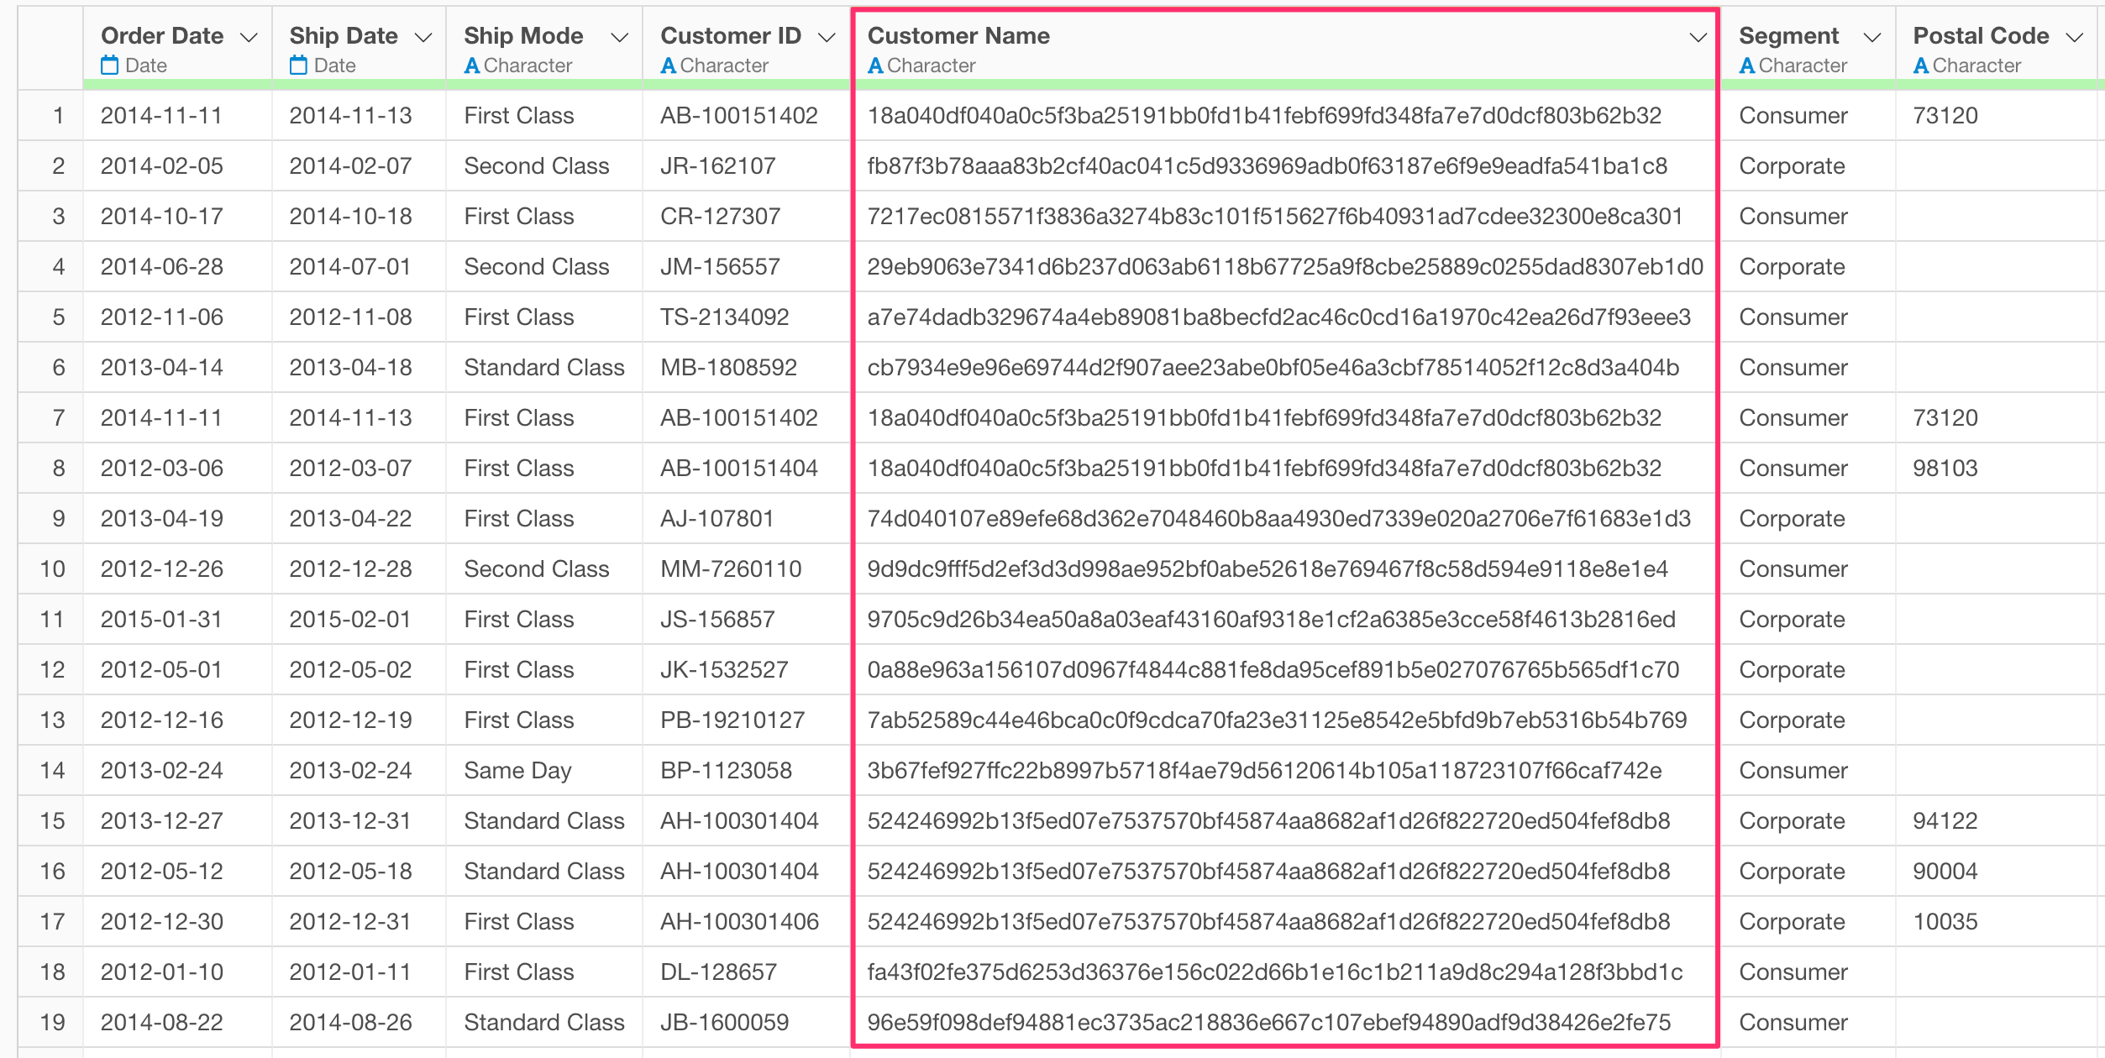Open the Segment column dropdown arrow
The image size is (2105, 1058).
click(1871, 37)
